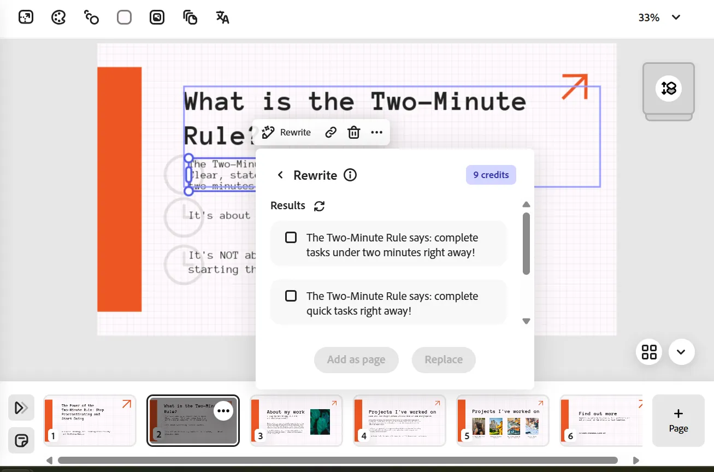Select the Translate icon in the toolbar
Viewport: 714px width, 472px height.
222,17
